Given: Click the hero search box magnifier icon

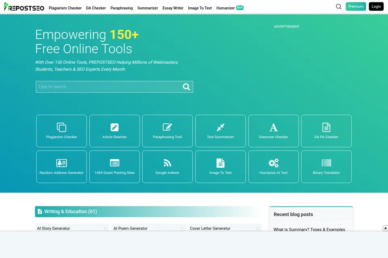Looking at the screenshot, I should 186,87.
